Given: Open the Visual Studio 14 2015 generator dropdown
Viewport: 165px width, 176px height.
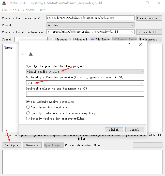Looking at the screenshot, I should [85, 72].
